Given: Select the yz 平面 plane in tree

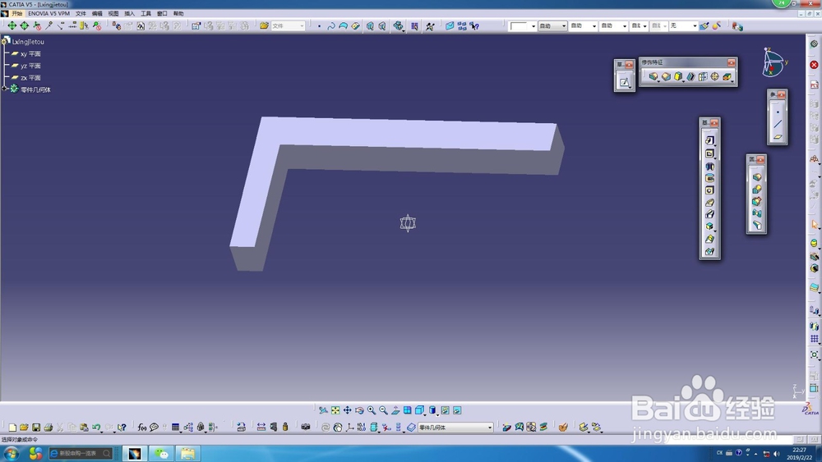Looking at the screenshot, I should coord(30,66).
